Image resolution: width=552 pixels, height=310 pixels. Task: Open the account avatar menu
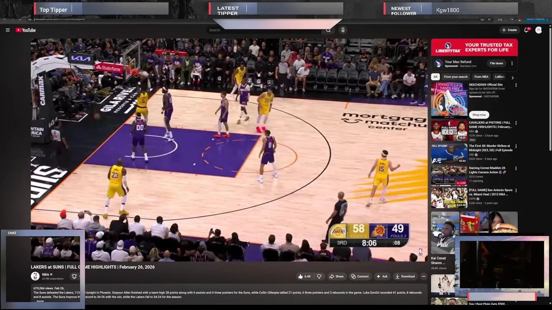pos(539,30)
